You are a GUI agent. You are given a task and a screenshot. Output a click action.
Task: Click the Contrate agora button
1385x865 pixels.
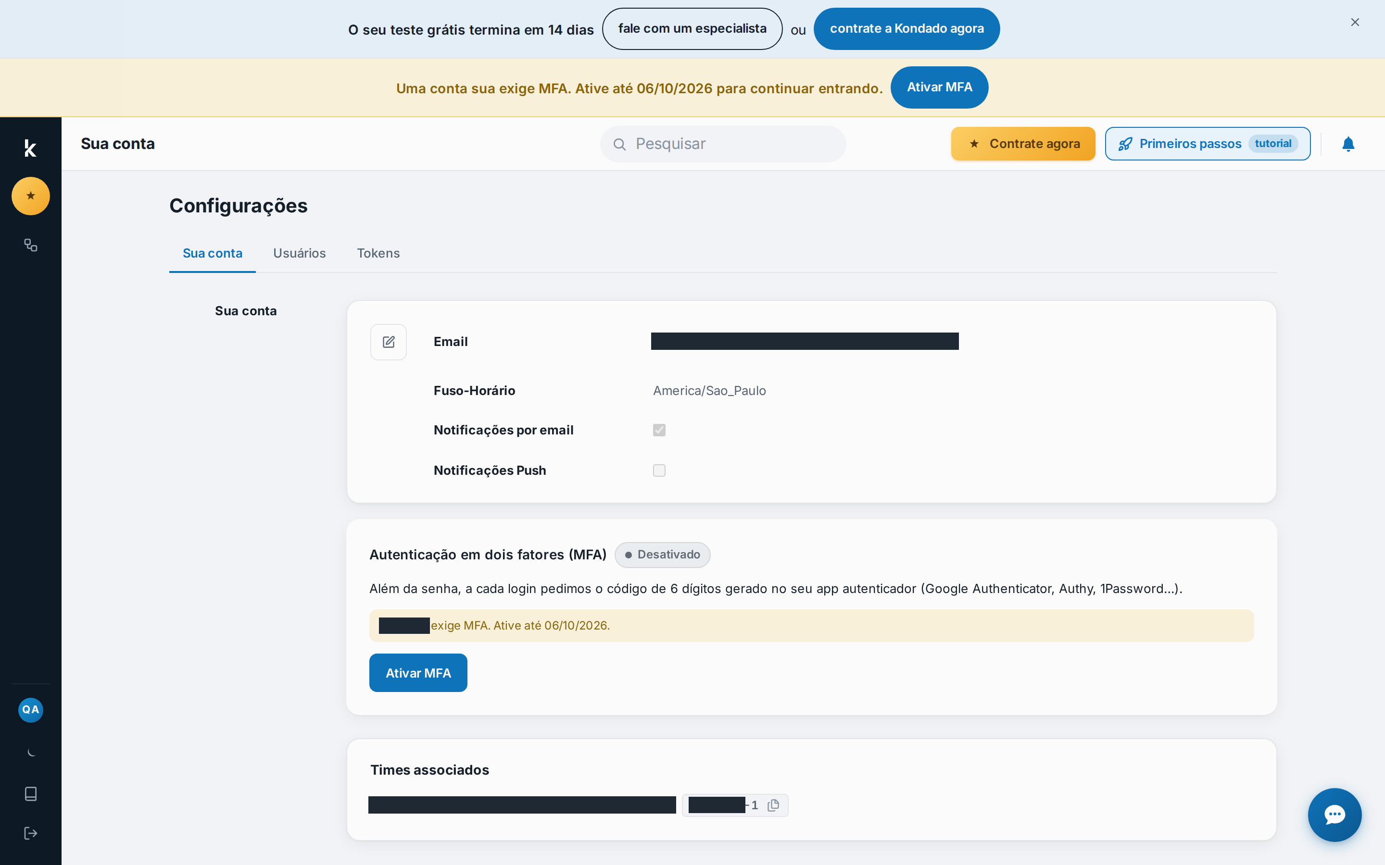tap(1023, 144)
